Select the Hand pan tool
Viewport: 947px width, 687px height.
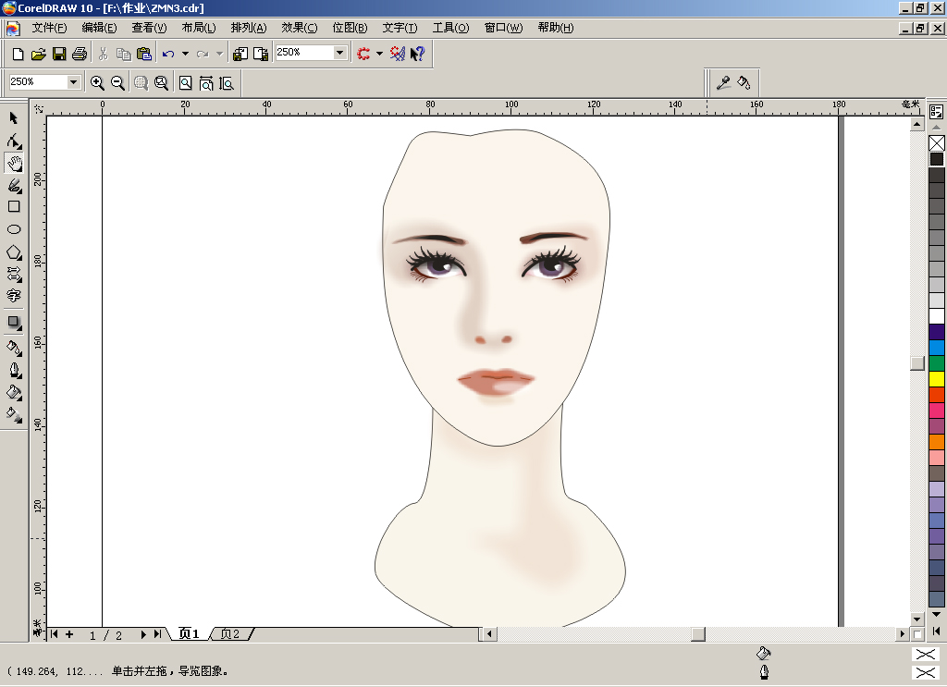point(14,163)
